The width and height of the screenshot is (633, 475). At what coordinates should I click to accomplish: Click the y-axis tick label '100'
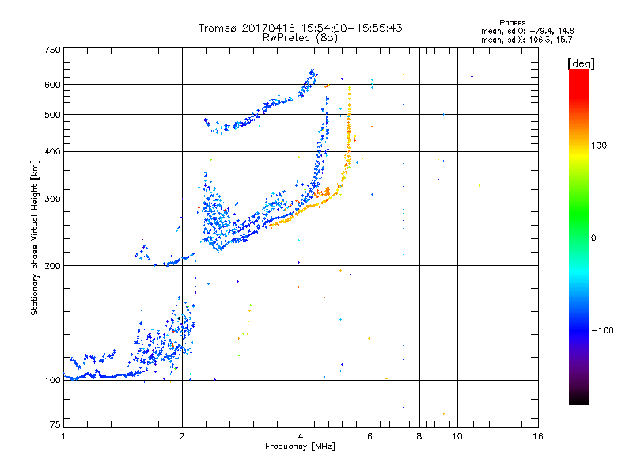click(x=52, y=380)
